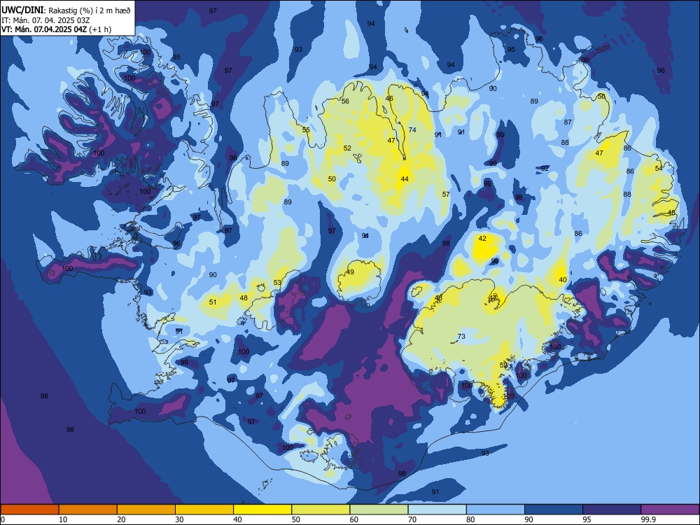This screenshot has width=700, height=525.
Task: Select the 'VT: Mán. 07.04.2025 04Z' line
Action: pos(44,29)
